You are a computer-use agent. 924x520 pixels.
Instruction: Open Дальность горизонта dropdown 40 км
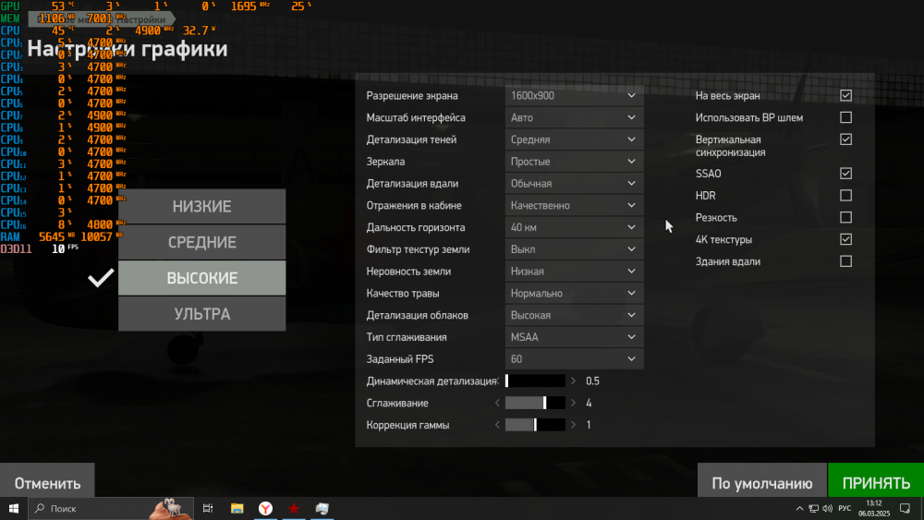pyautogui.click(x=574, y=227)
